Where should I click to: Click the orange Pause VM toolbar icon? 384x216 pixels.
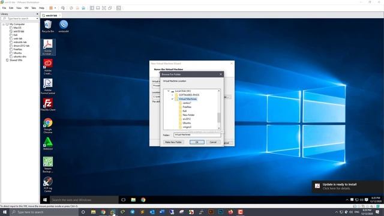(51, 8)
